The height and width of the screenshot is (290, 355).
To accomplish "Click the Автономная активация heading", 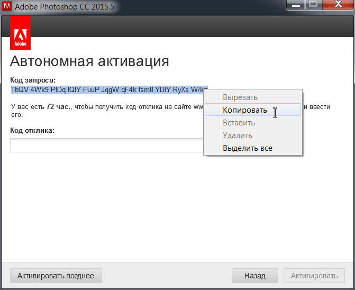I will (89, 61).
